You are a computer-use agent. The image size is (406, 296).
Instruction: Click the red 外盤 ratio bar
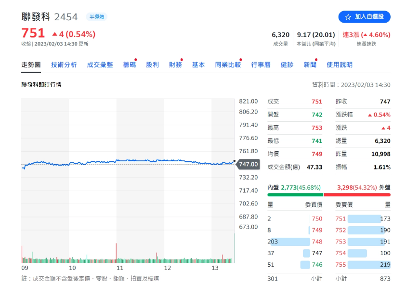tap(357, 194)
